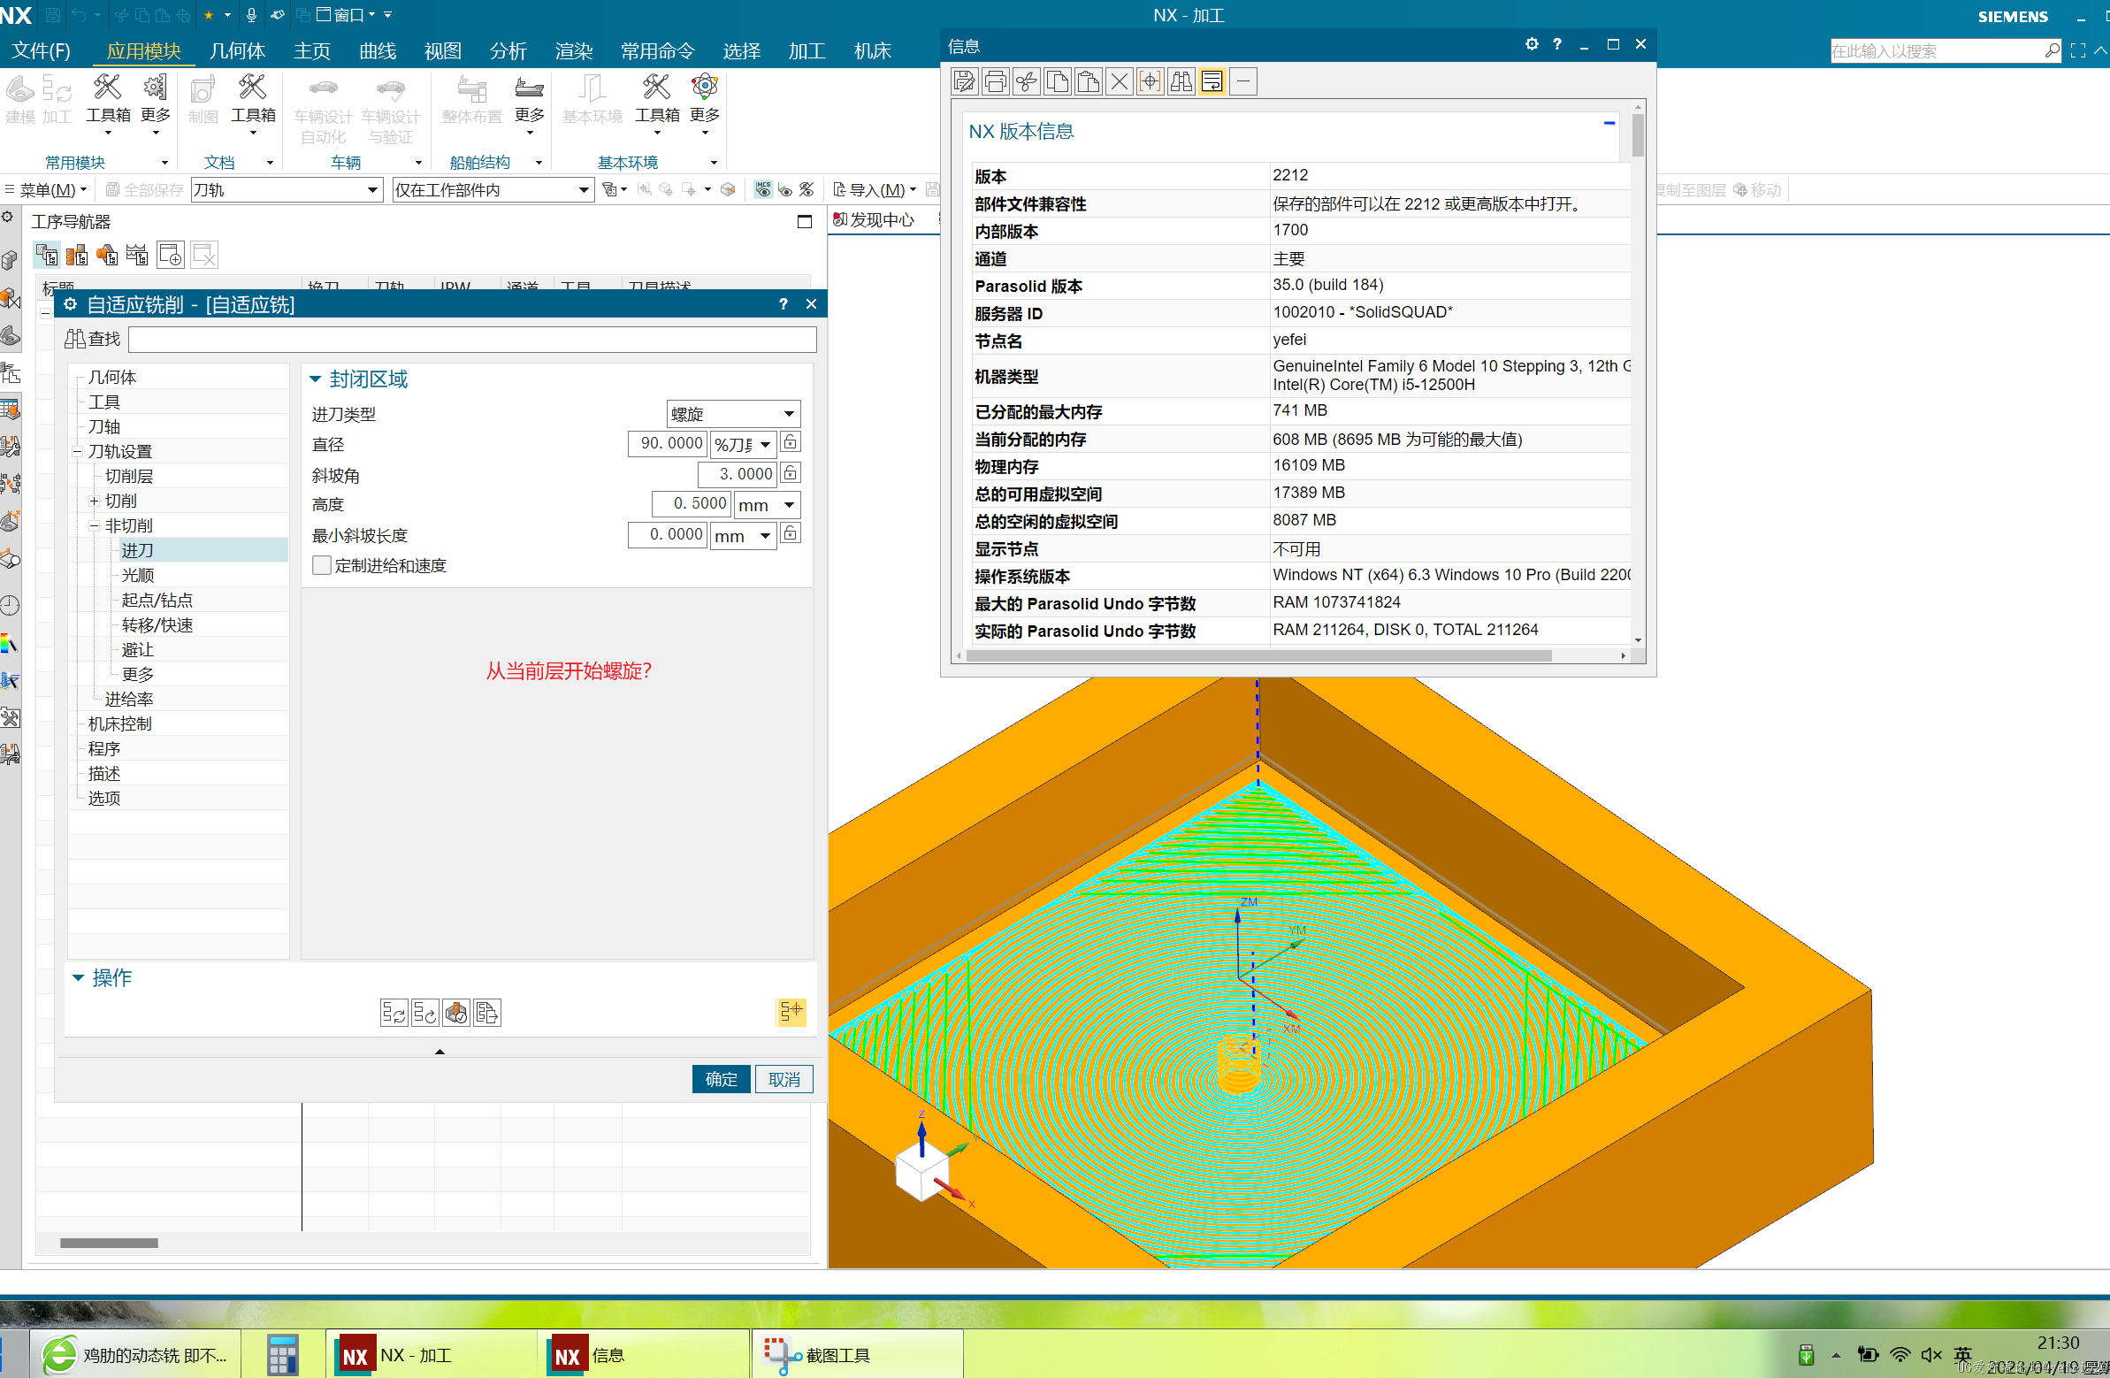Open 菜单(M) menu
The width and height of the screenshot is (2110, 1378).
[x=46, y=190]
